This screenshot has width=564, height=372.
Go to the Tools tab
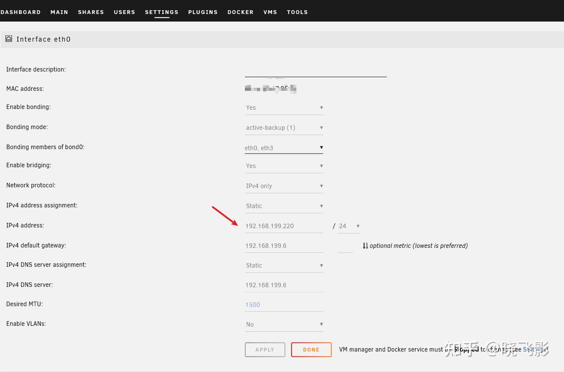point(297,12)
